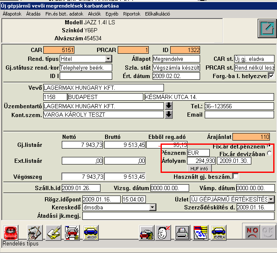Click the Állapot field Megrendelve
The image size is (277, 253).
pos(176,59)
